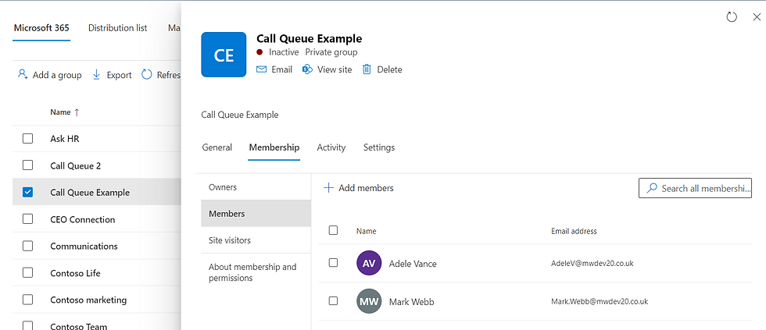The image size is (766, 330).
Task: Click the Email address column header
Action: pyautogui.click(x=574, y=231)
